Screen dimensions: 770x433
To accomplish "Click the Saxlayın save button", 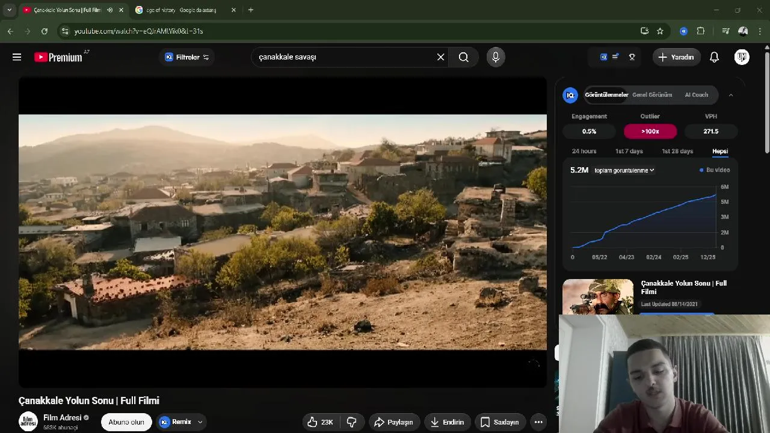I will [499, 422].
